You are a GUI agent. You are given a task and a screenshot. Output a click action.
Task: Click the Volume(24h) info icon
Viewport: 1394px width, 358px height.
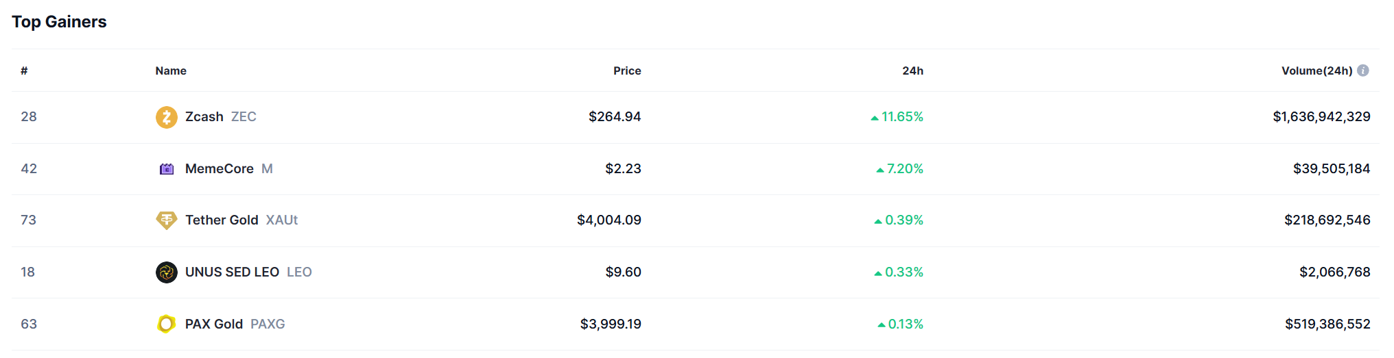point(1363,71)
